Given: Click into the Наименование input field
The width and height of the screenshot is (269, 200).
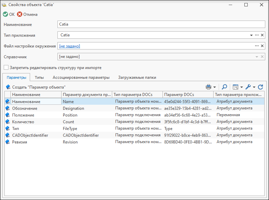Looking at the screenshot, I should tap(161, 24).
